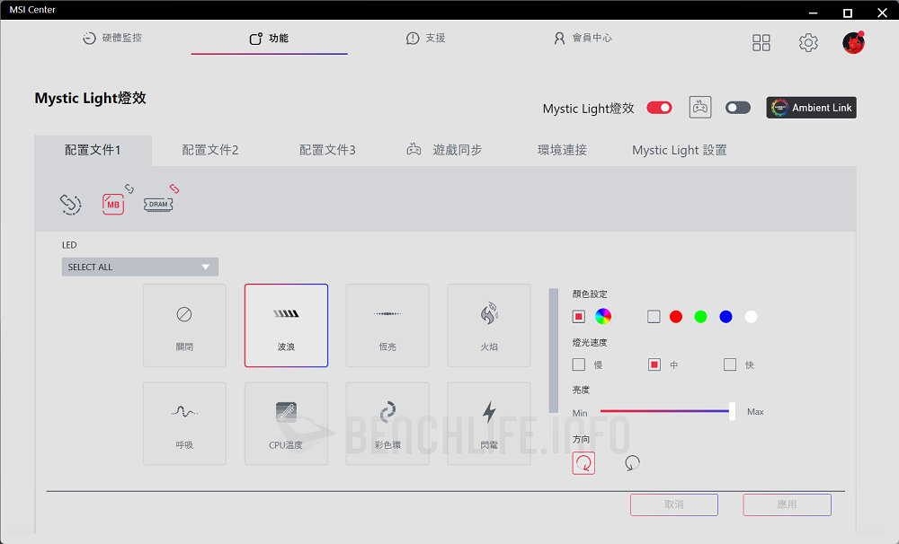This screenshot has height=544, width=899.
Task: Select the MB motherboard device icon
Action: [113, 204]
